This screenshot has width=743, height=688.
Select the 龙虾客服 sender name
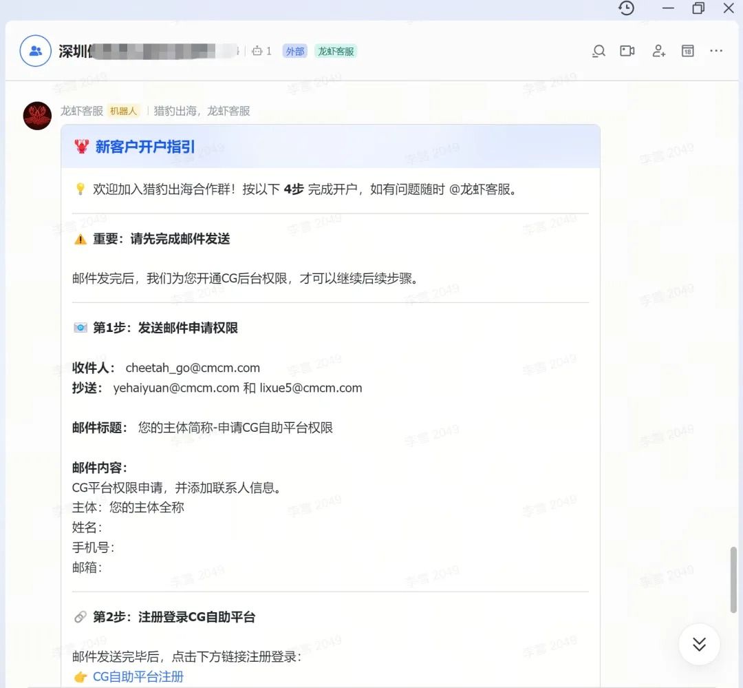[x=81, y=111]
